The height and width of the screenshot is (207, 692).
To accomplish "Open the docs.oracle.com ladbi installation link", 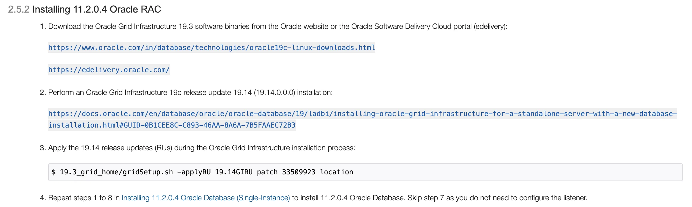I will click(362, 114).
